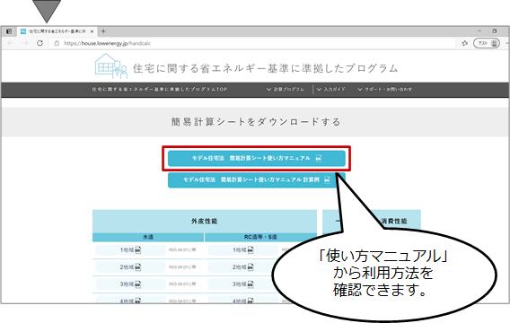Expand the 入力ガイド menu
Viewport: 510px width, 323px height.
coord(330,89)
